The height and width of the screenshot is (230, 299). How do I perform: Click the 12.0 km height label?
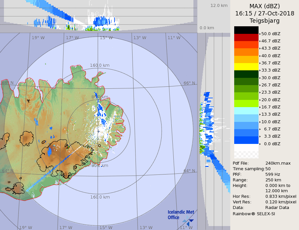[x=219, y=6]
